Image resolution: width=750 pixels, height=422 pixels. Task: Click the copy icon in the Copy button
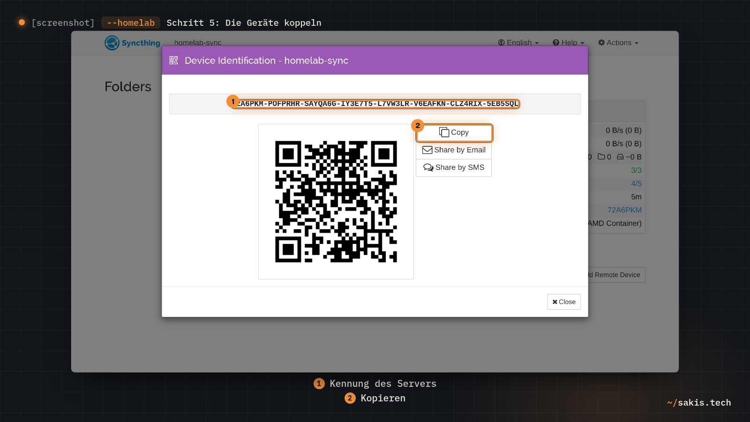click(x=444, y=132)
